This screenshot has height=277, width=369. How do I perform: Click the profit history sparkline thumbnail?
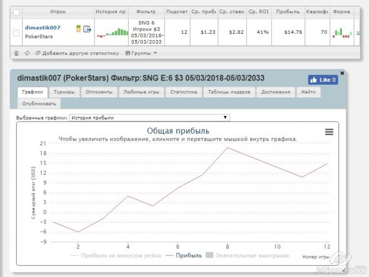click(112, 32)
